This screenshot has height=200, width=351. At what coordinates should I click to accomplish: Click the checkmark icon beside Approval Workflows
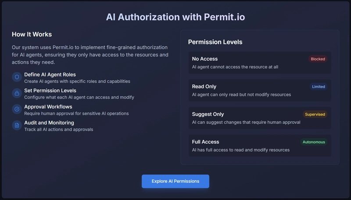(17, 109)
